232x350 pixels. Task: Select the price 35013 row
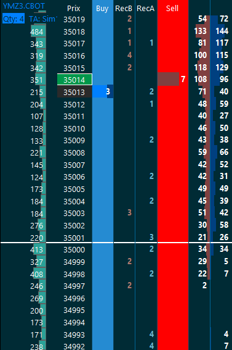coord(74,92)
